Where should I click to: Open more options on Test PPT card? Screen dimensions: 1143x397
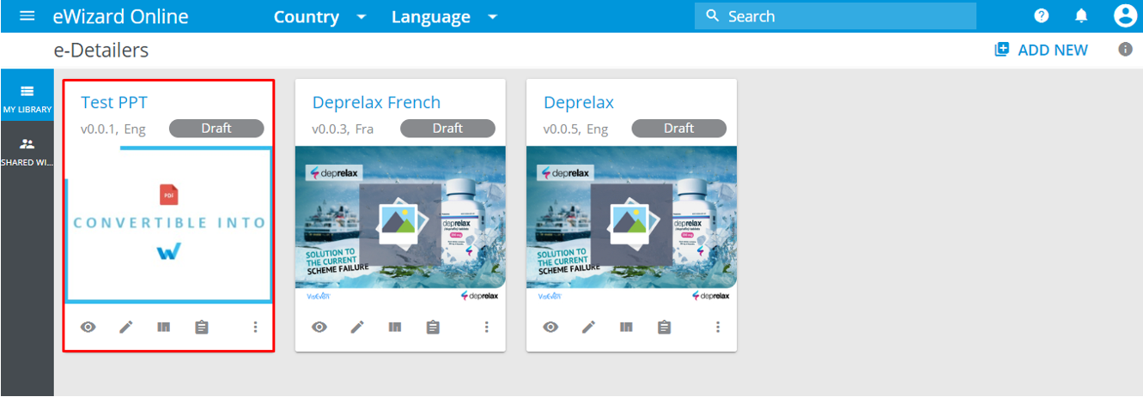pyautogui.click(x=255, y=327)
